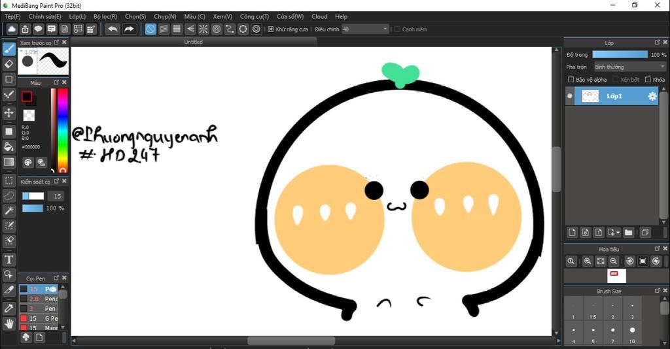Select the Dot/shape rectangle tool

[9, 79]
